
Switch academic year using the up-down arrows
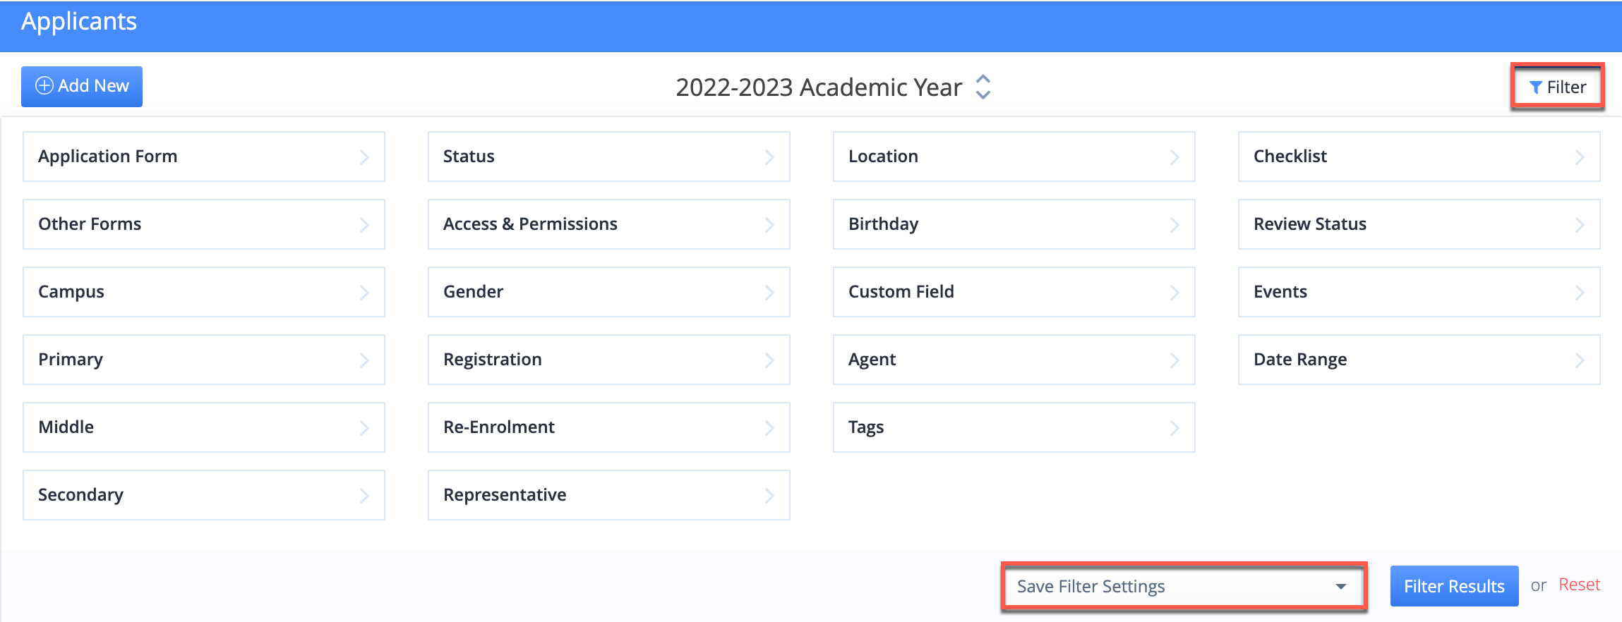(983, 87)
